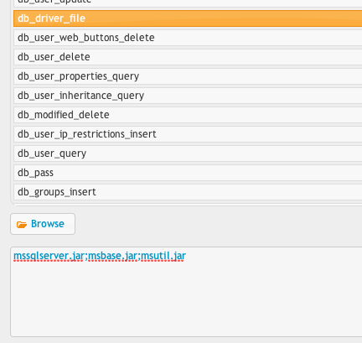Select partially visible db_user_update row at top

tap(188, 3)
